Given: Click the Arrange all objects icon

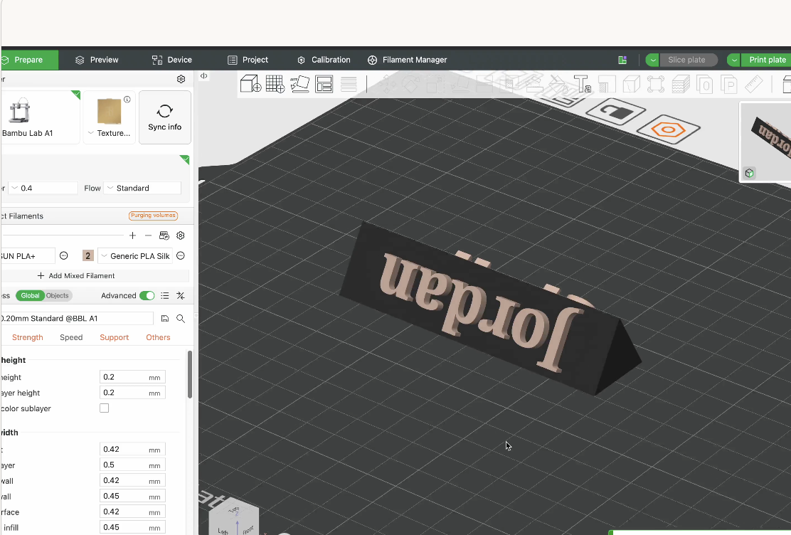Looking at the screenshot, I should click(324, 84).
